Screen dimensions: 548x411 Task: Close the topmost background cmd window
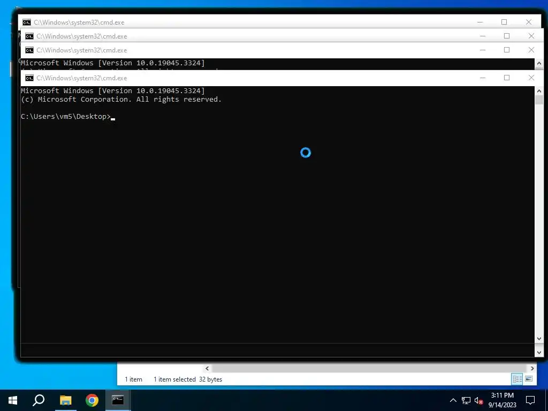(529, 22)
